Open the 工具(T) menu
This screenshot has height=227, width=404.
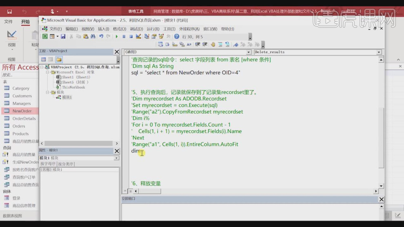coord(169,29)
